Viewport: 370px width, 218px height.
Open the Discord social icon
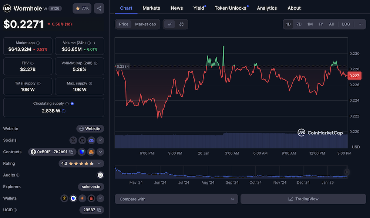pyautogui.click(x=91, y=140)
